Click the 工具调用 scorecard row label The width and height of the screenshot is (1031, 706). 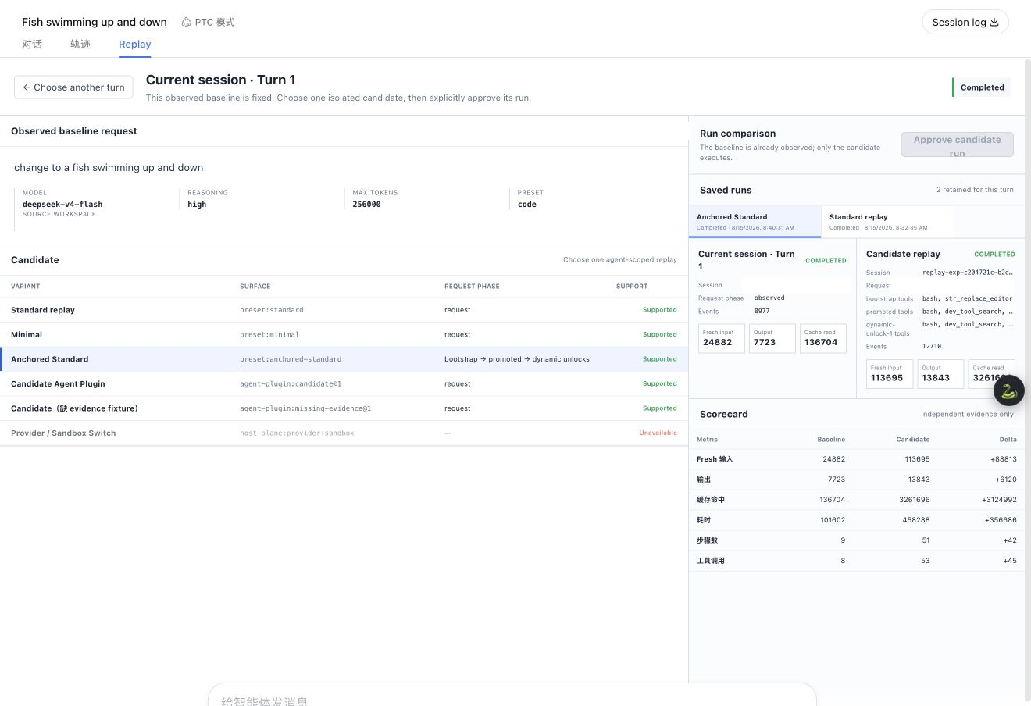711,561
